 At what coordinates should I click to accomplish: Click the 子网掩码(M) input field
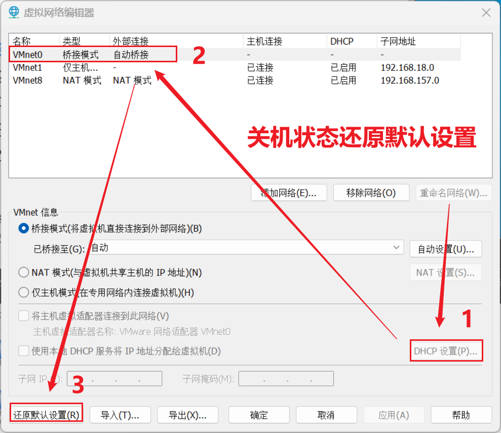pyautogui.click(x=286, y=379)
